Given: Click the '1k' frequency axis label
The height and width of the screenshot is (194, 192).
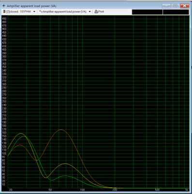Looking at the screenshot, I should (x=187, y=190).
